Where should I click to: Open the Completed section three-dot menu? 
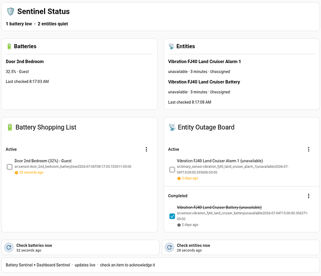pyautogui.click(x=308, y=196)
